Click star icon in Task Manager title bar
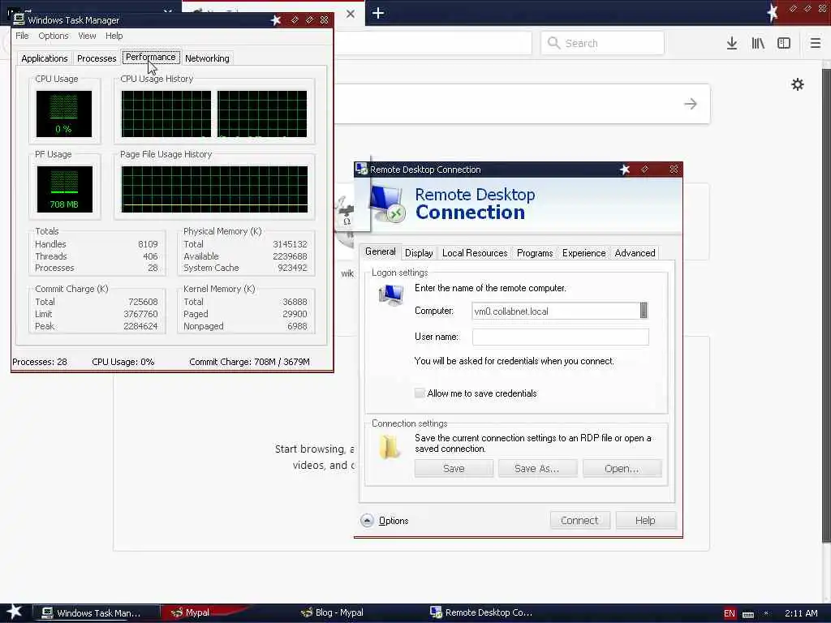 tap(276, 20)
